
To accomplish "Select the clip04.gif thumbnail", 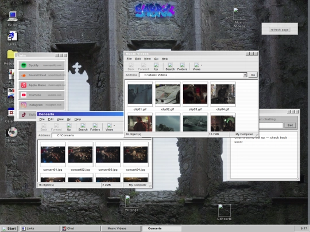I will tap(223, 94).
